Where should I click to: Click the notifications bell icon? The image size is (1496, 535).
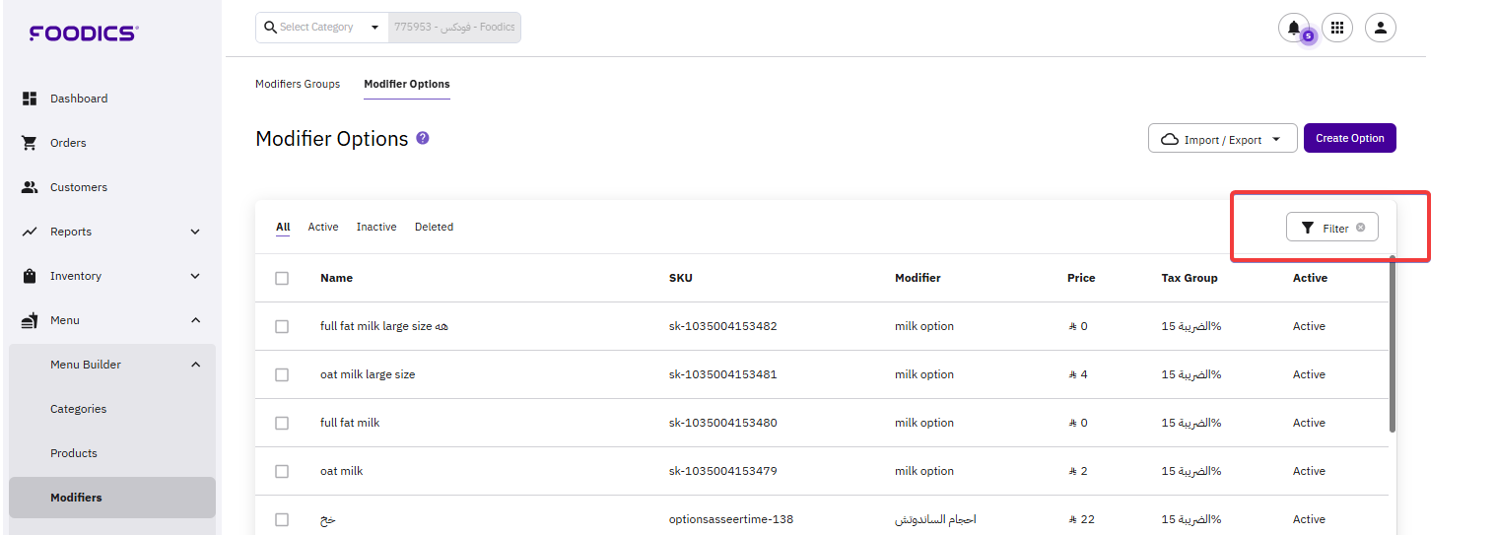coord(1293,28)
